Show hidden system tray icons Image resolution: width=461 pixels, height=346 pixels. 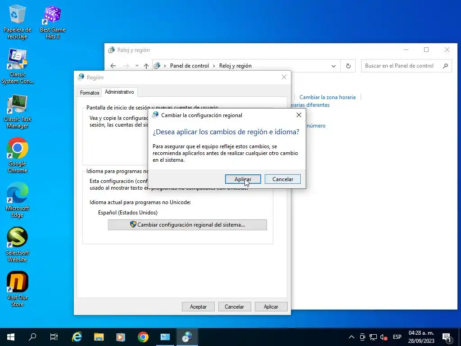[x=351, y=337]
